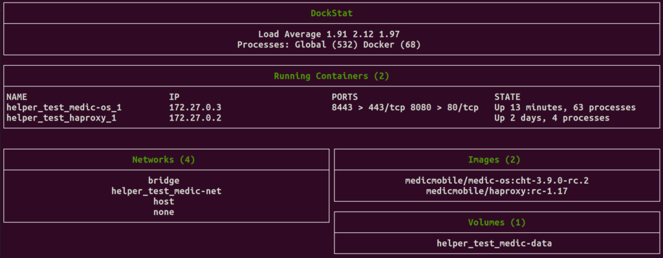Click the DockStat title text
The width and height of the screenshot is (663, 258).
331,13
